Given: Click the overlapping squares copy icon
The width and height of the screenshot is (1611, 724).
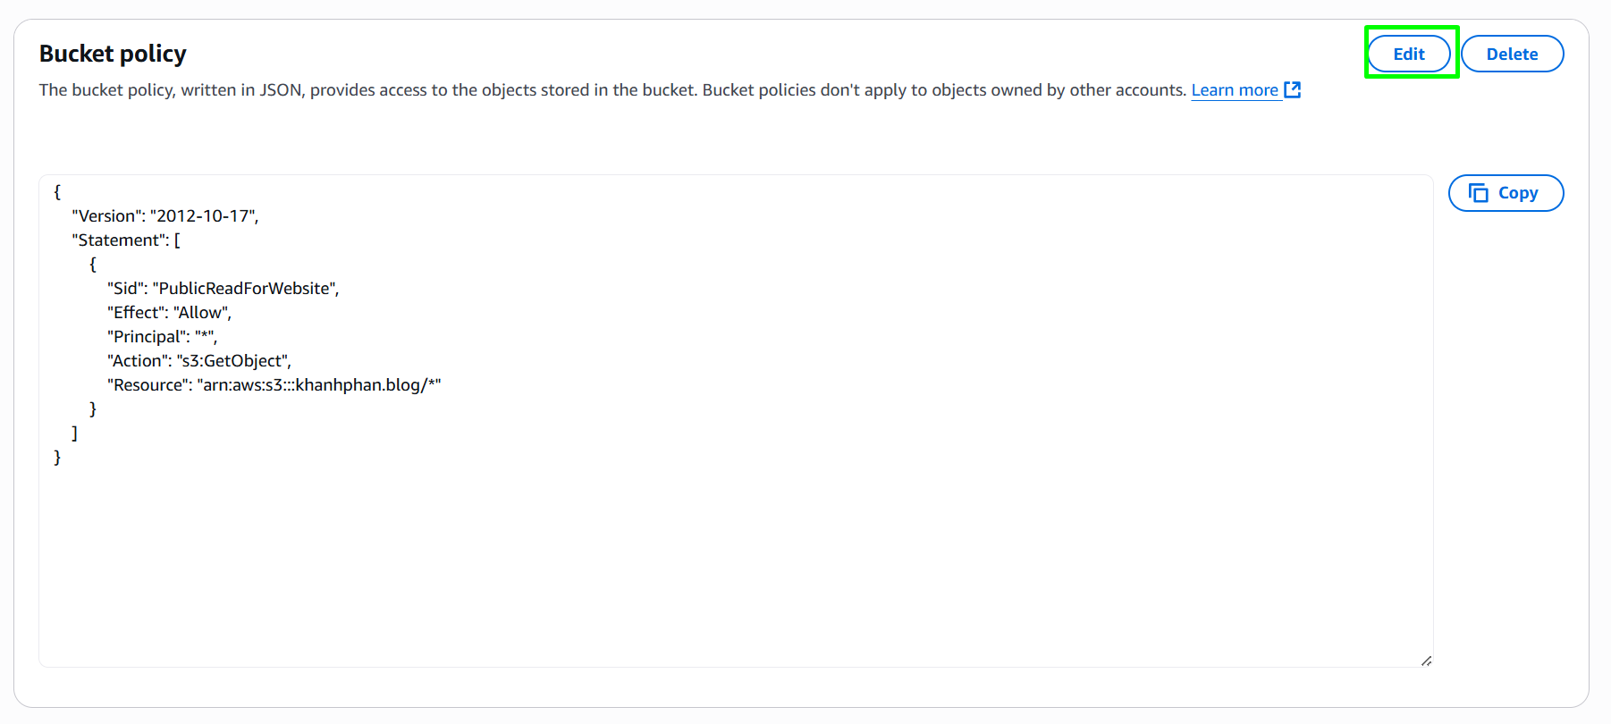Looking at the screenshot, I should point(1479,193).
